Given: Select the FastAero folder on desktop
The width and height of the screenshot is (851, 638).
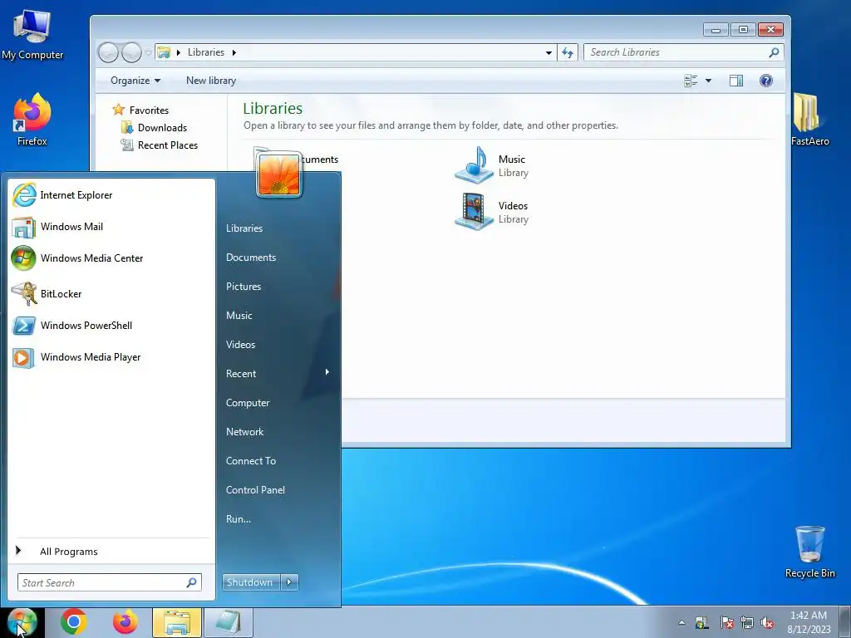Looking at the screenshot, I should click(809, 120).
